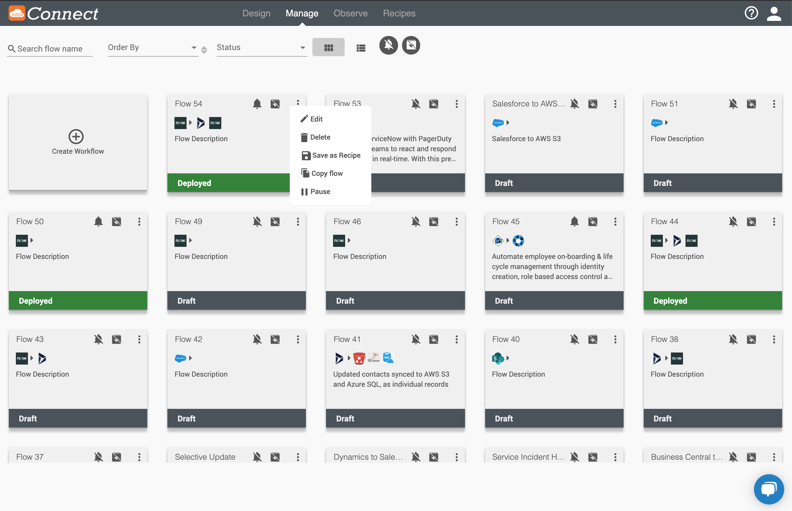Open the help question mark icon
The width and height of the screenshot is (792, 511).
pyautogui.click(x=751, y=13)
